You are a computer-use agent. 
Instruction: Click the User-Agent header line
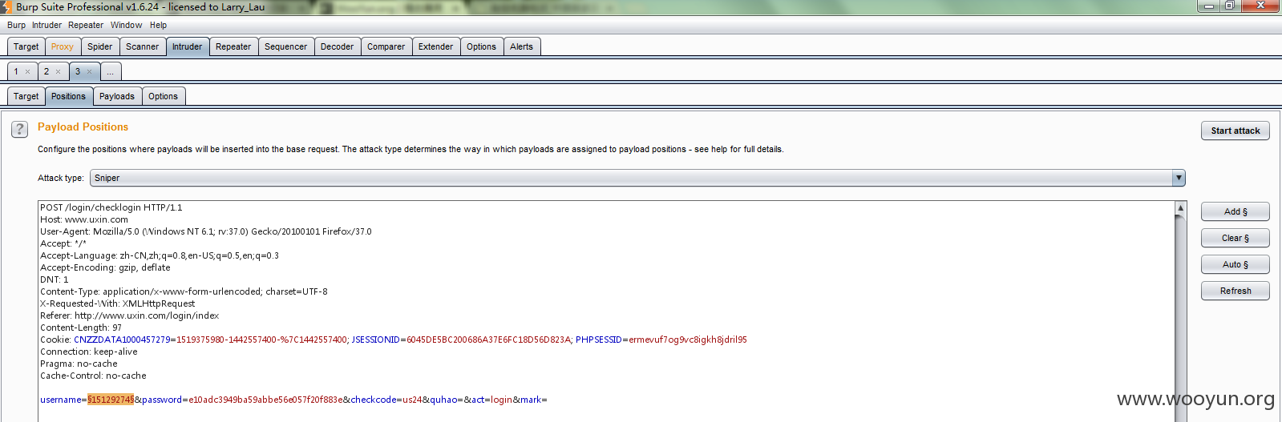(x=206, y=231)
